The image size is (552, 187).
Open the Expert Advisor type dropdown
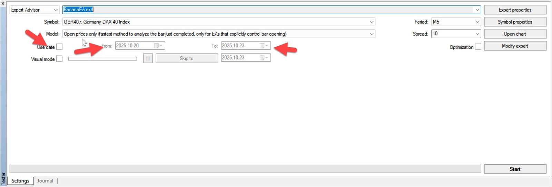tap(34, 10)
